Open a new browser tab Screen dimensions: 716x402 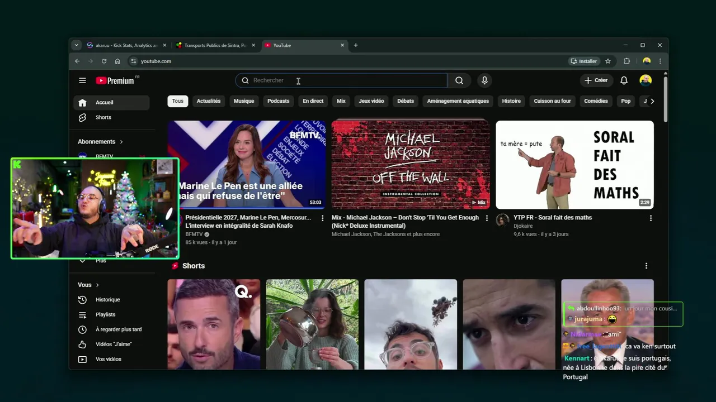click(356, 45)
